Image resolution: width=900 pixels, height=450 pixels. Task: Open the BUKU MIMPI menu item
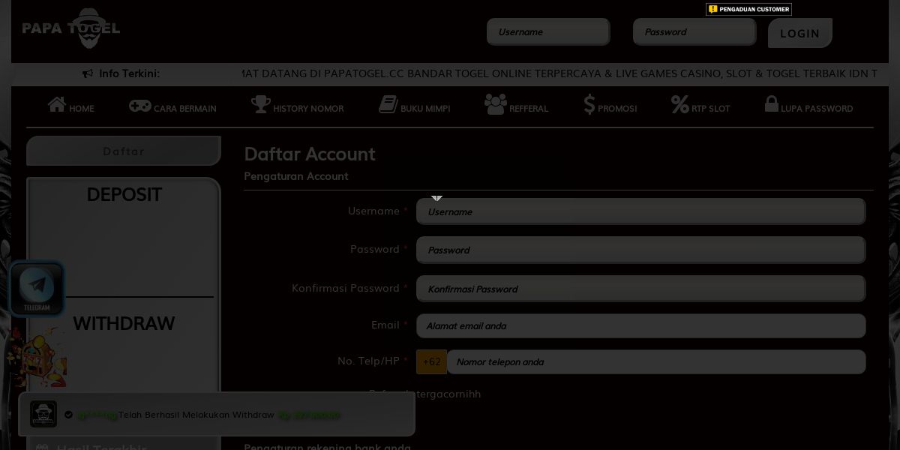(x=425, y=109)
